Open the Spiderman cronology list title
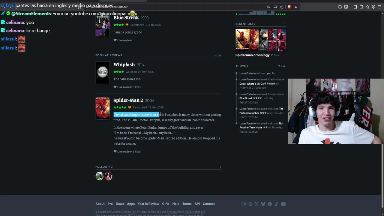This screenshot has height=216, width=384. (253, 55)
